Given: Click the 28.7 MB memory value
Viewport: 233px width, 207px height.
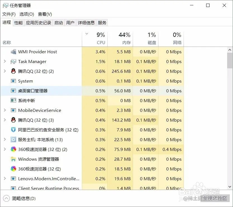Looking at the screenshot, I should point(122,159).
